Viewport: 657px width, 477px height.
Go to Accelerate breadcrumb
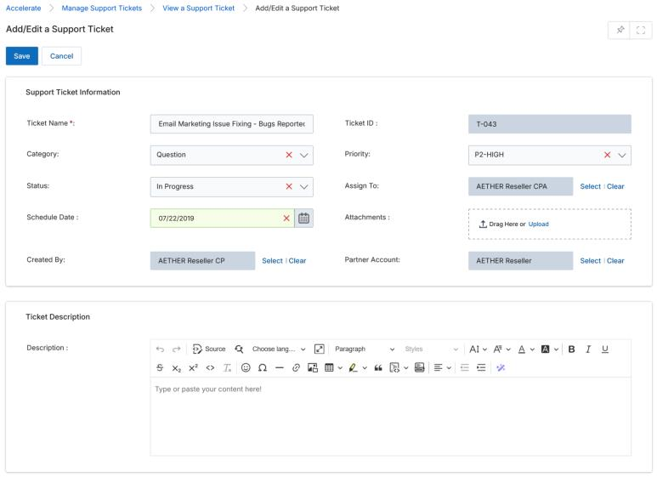24,8
